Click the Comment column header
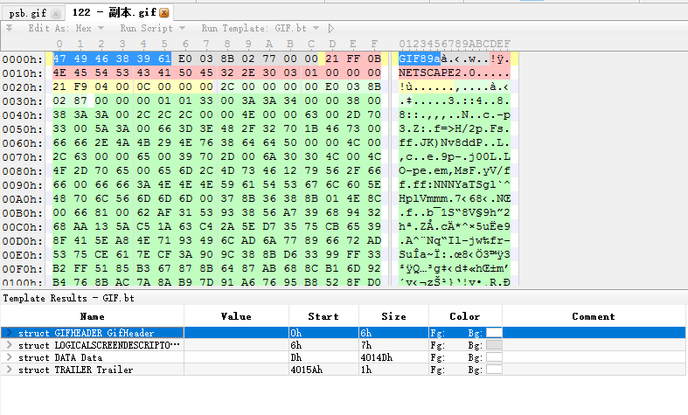The width and height of the screenshot is (688, 415). tap(594, 316)
